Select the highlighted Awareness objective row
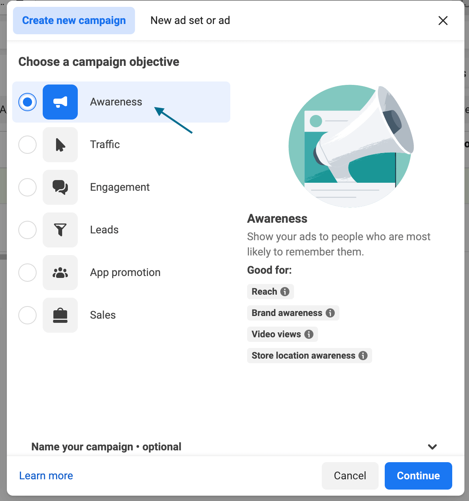This screenshot has height=501, width=469. click(x=121, y=102)
